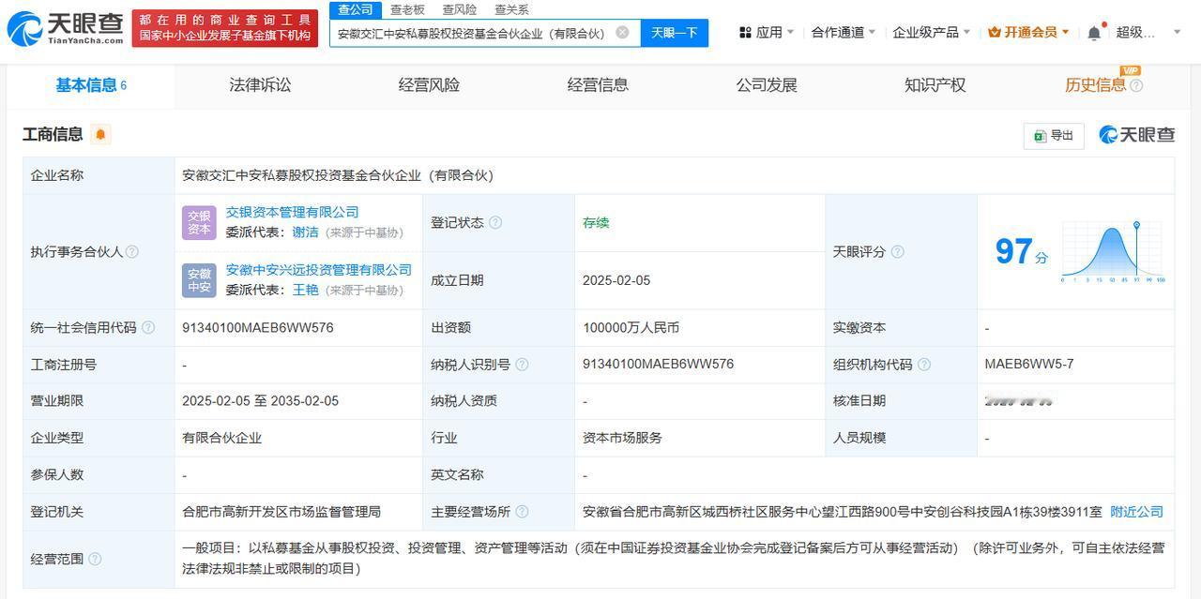
Task: Click the score distribution curve chart
Action: [1113, 251]
